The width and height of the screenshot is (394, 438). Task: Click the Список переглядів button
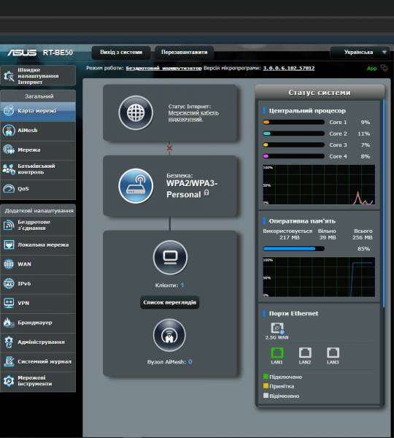tap(170, 302)
